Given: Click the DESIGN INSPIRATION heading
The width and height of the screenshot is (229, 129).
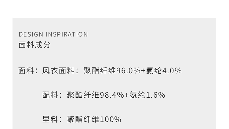Looking at the screenshot, I should [x=53, y=34].
